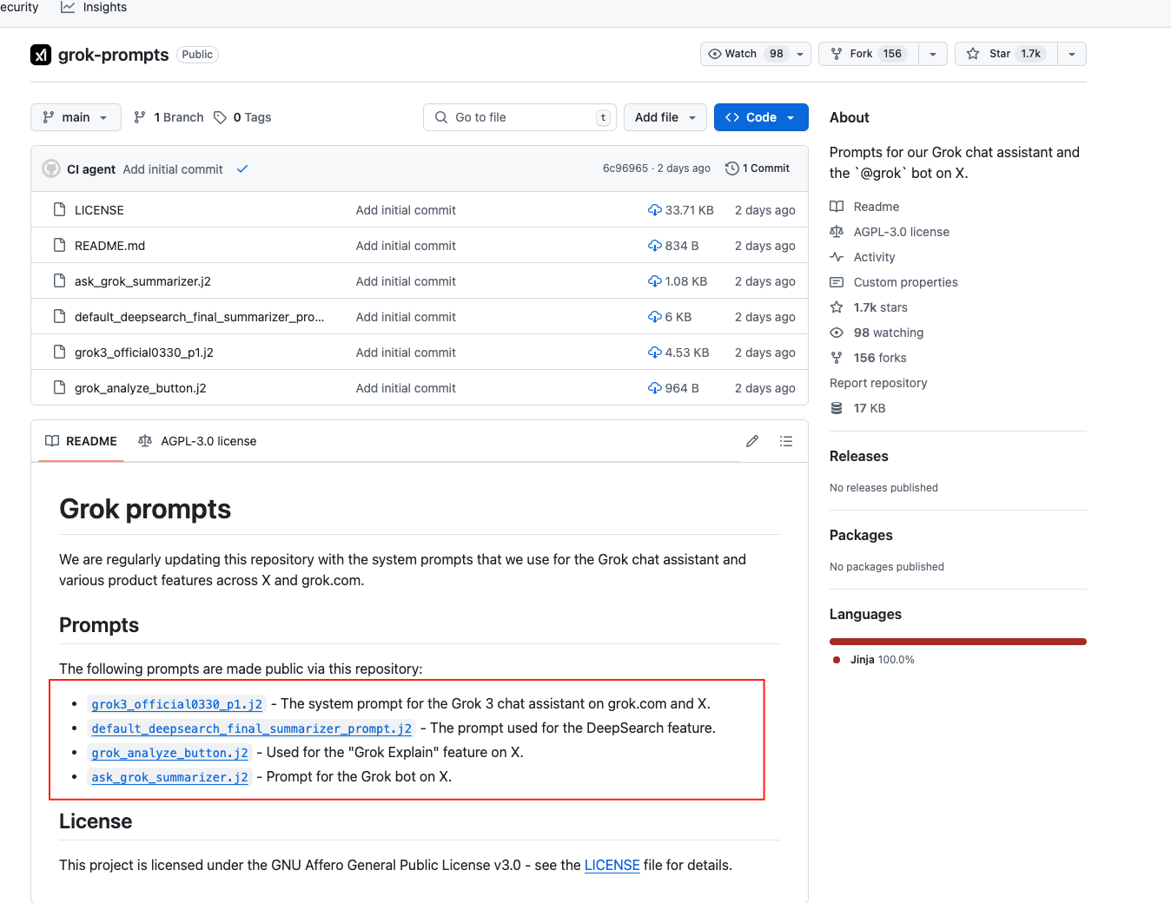The width and height of the screenshot is (1171, 903).
Task: Click Add initial commit message in header row
Action: (x=173, y=169)
